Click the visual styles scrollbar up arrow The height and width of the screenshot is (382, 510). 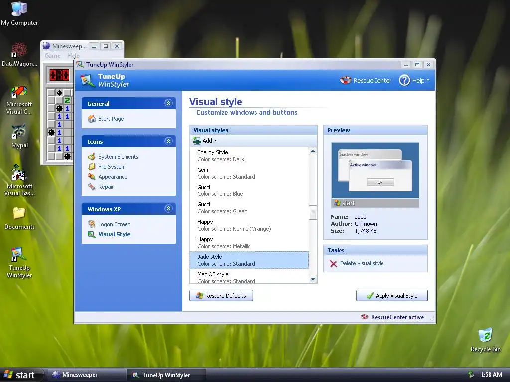pos(313,151)
